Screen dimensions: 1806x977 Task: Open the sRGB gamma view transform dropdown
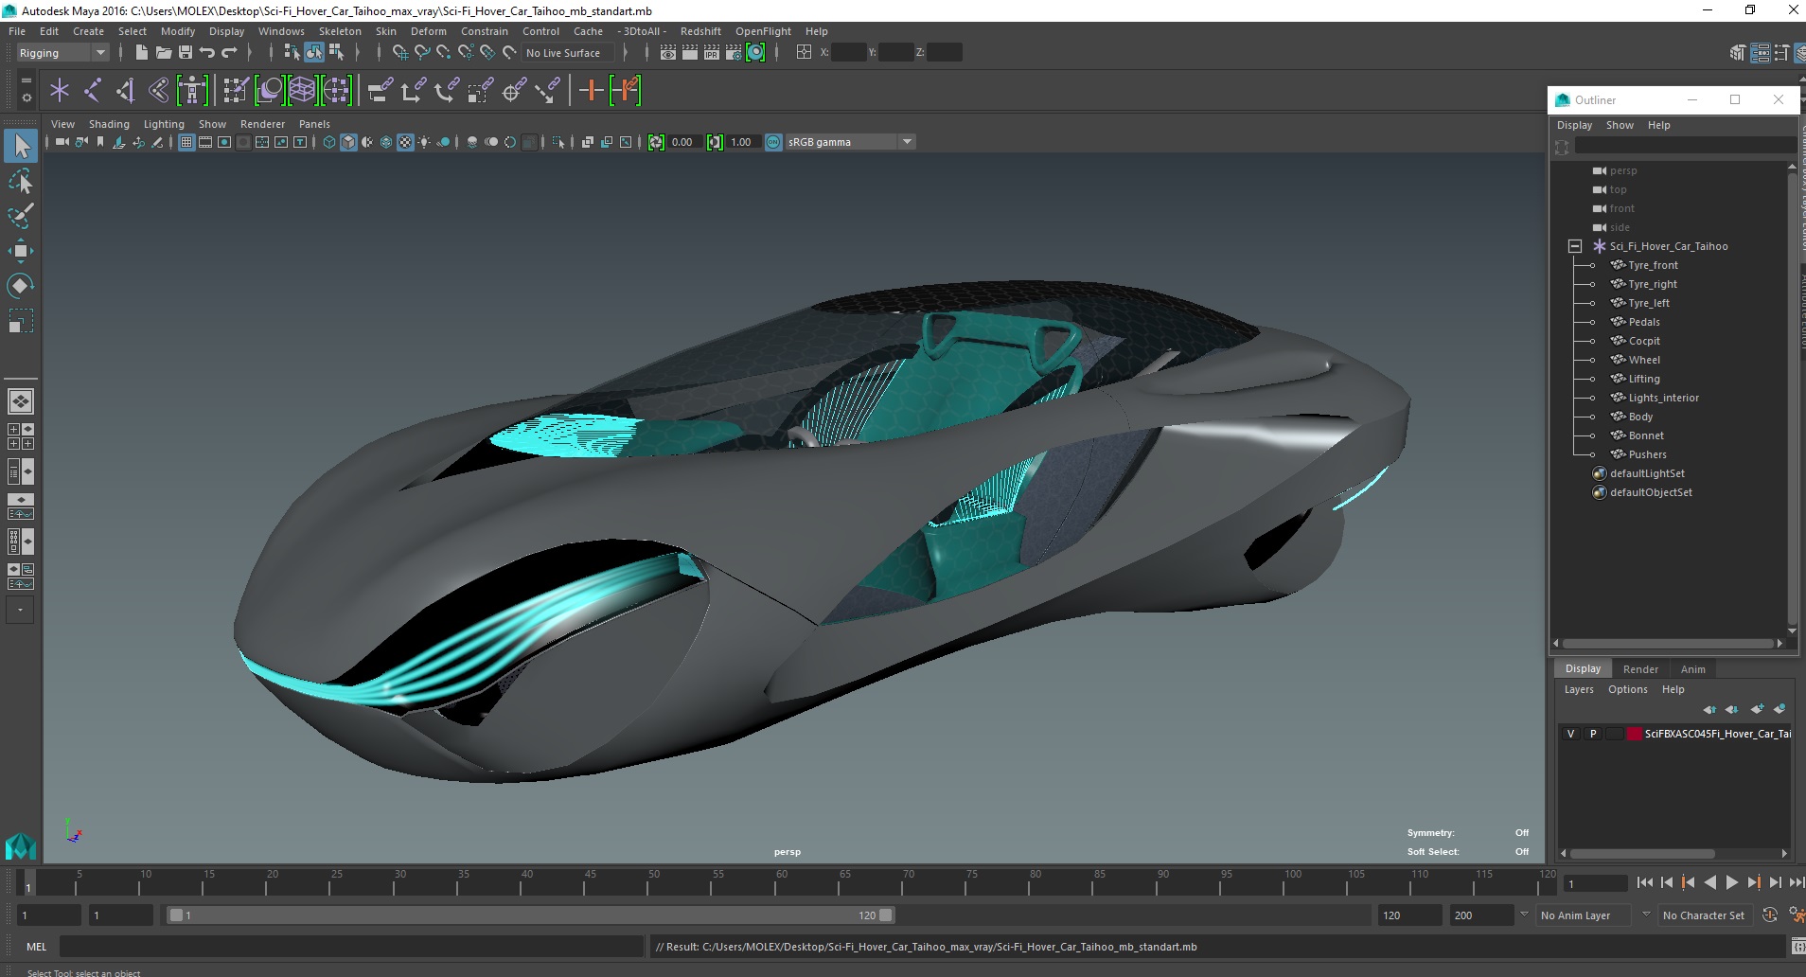click(850, 142)
